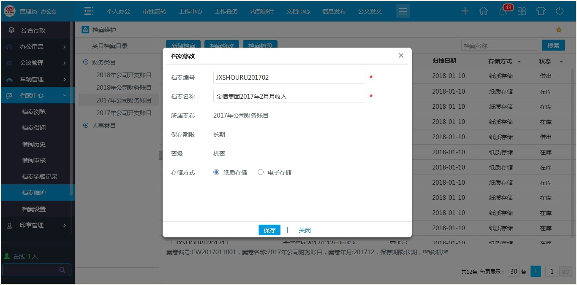The image size is (577, 285).
Task: Click the hamburger menu beside 个人办公
Action: click(88, 11)
